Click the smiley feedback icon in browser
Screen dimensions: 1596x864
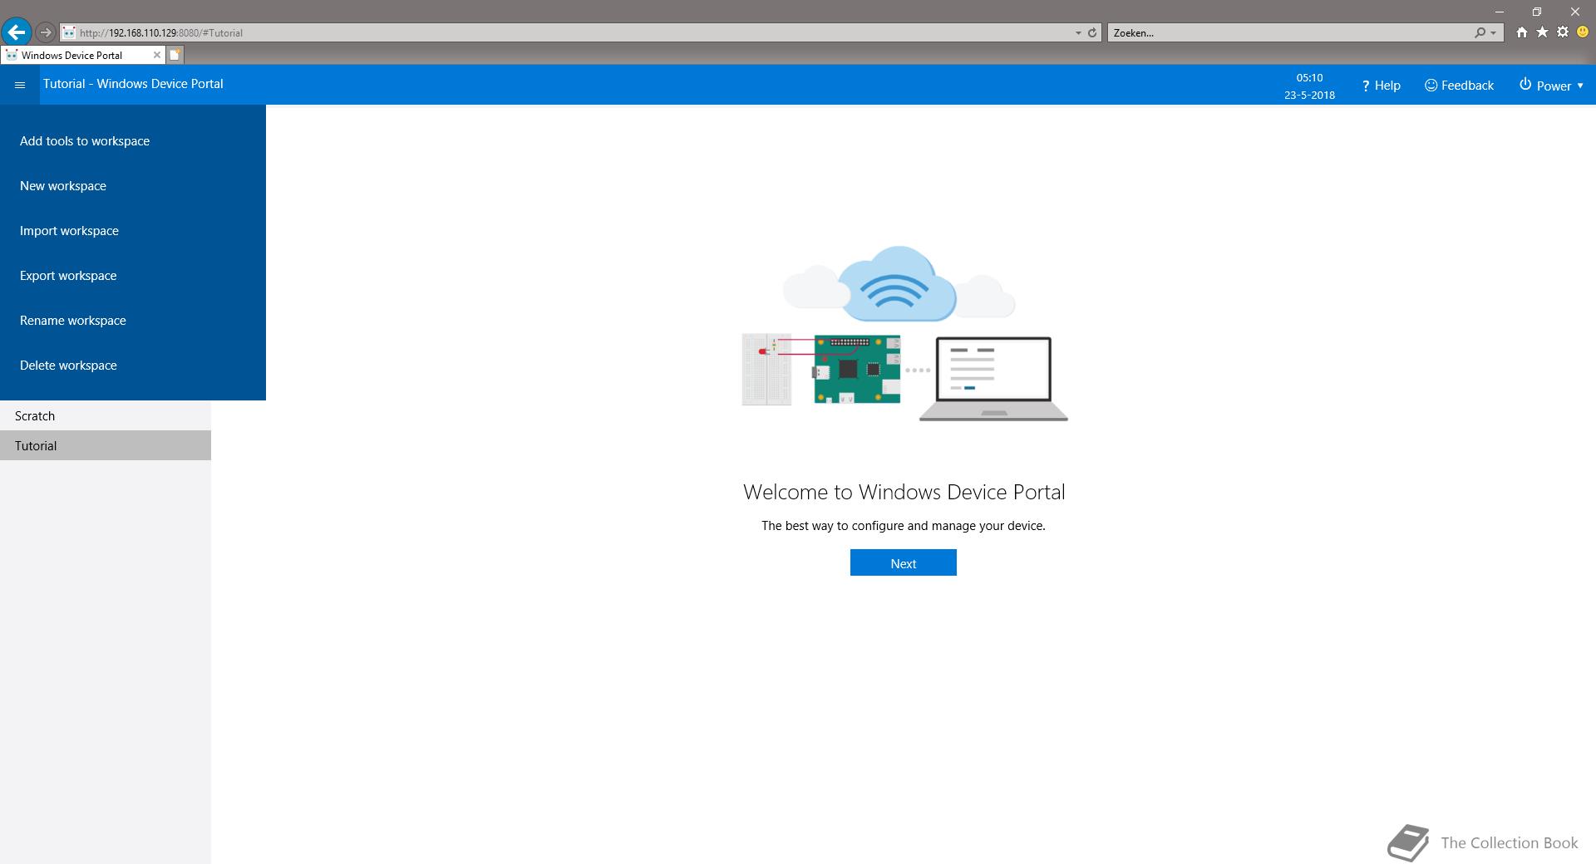pyautogui.click(x=1583, y=32)
